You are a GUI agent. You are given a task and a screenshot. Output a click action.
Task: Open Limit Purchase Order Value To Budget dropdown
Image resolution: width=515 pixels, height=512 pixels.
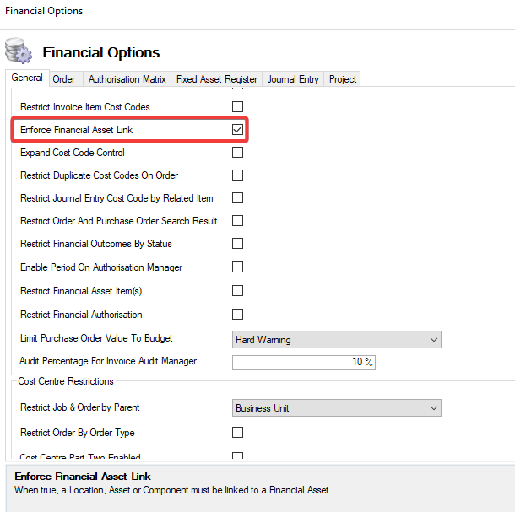pyautogui.click(x=337, y=339)
